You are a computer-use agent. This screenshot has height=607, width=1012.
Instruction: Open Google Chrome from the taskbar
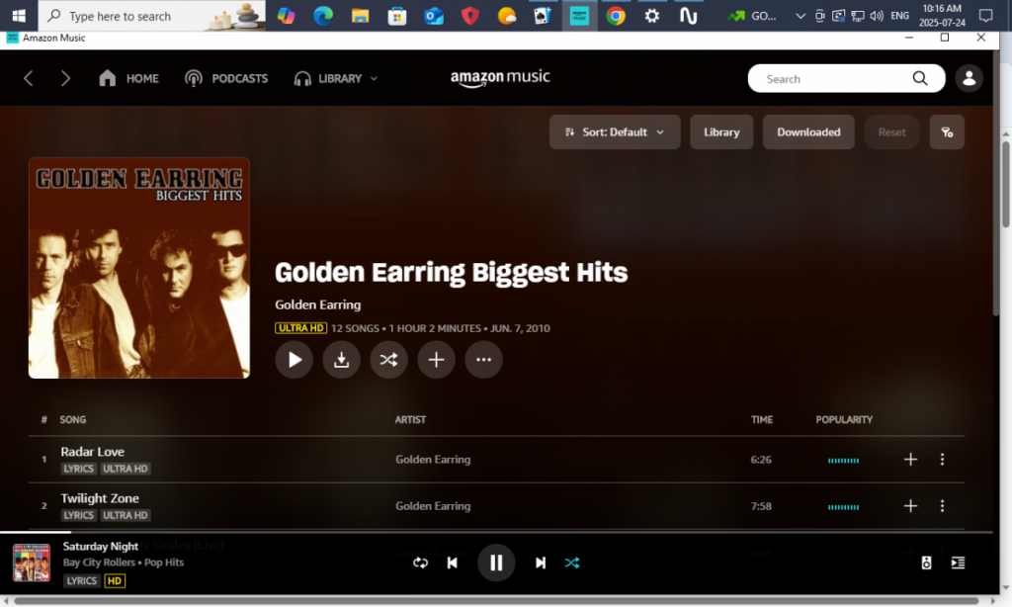coord(616,16)
